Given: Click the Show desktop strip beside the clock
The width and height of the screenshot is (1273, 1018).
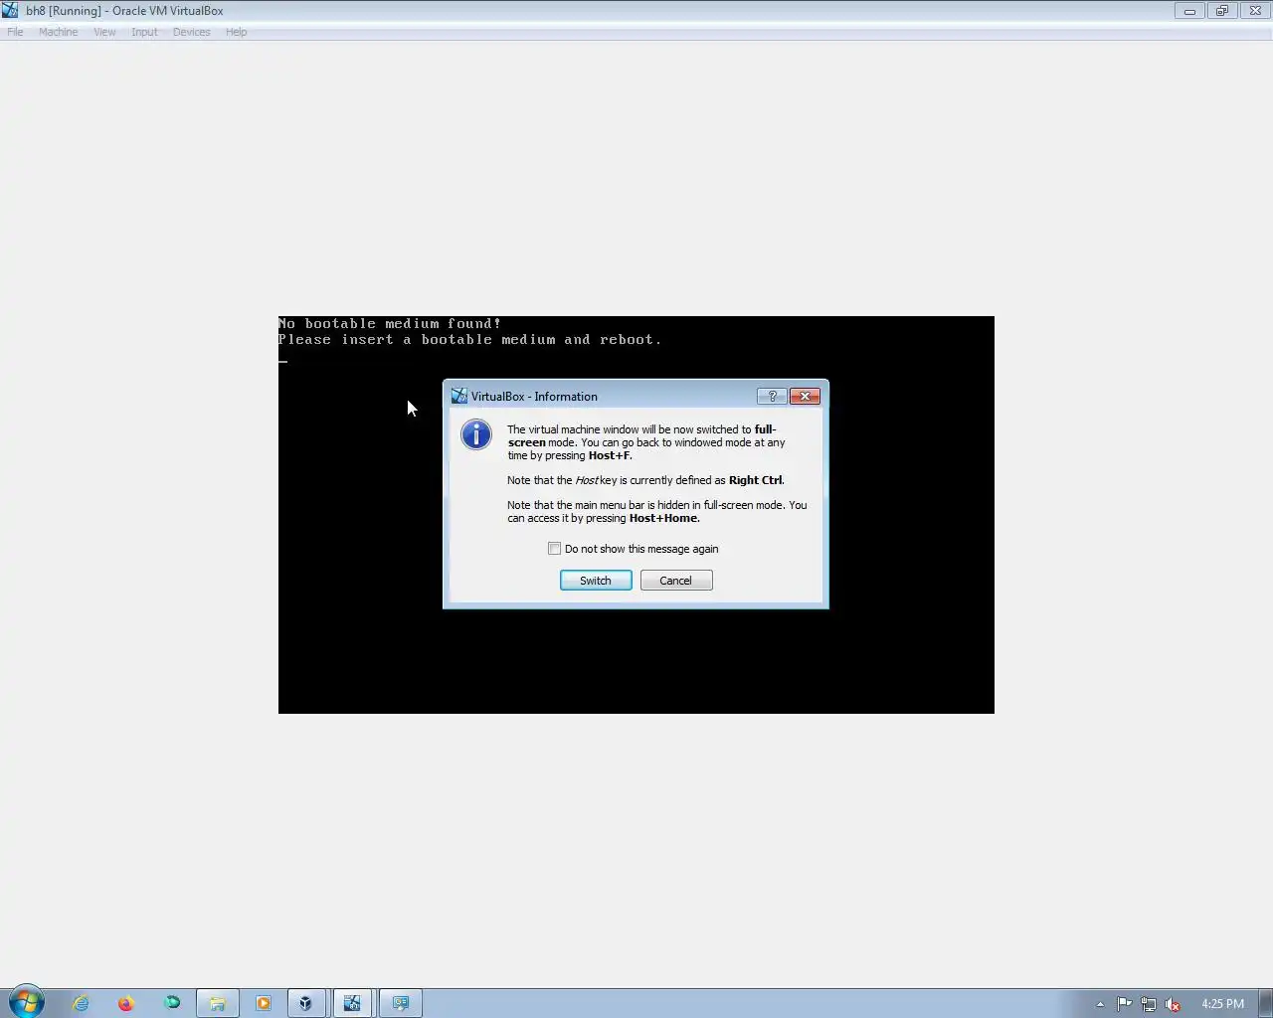Looking at the screenshot, I should (1265, 1003).
